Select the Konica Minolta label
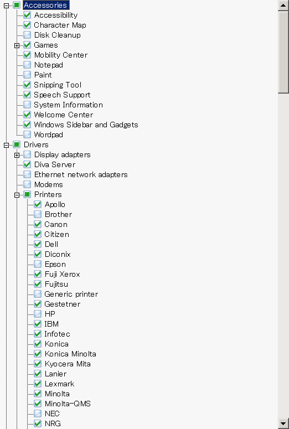289x429 pixels. click(70, 354)
